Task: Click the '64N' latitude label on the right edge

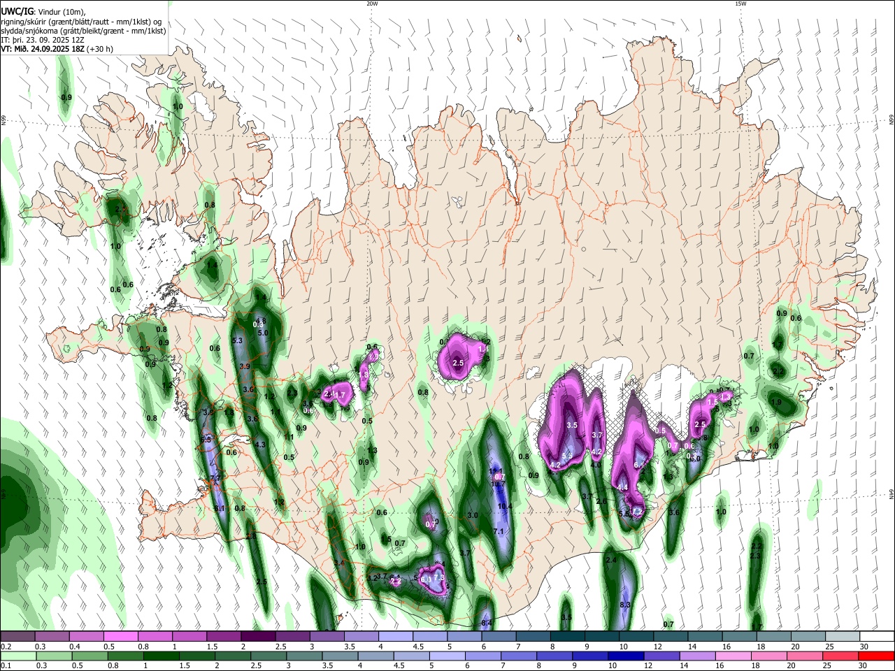Action: 892,494
